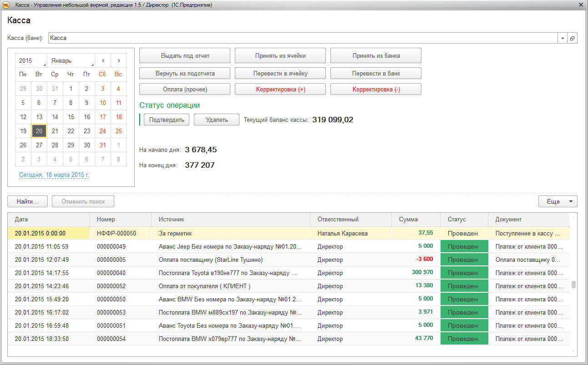Viewport: 588px width, 365px height.
Task: Select calendar day 15
Action: (71, 117)
